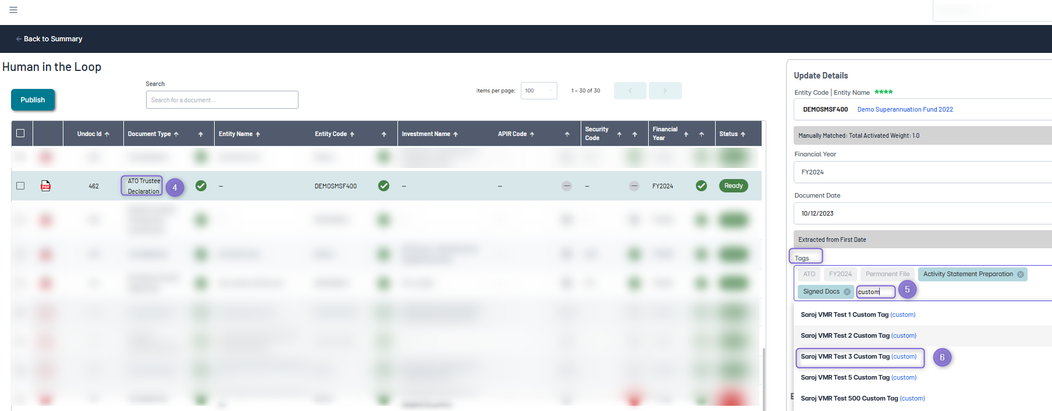This screenshot has width=1052, height=411.
Task: Choose Saroj VMR Test 2 Custom Tag
Action: click(x=923, y=335)
